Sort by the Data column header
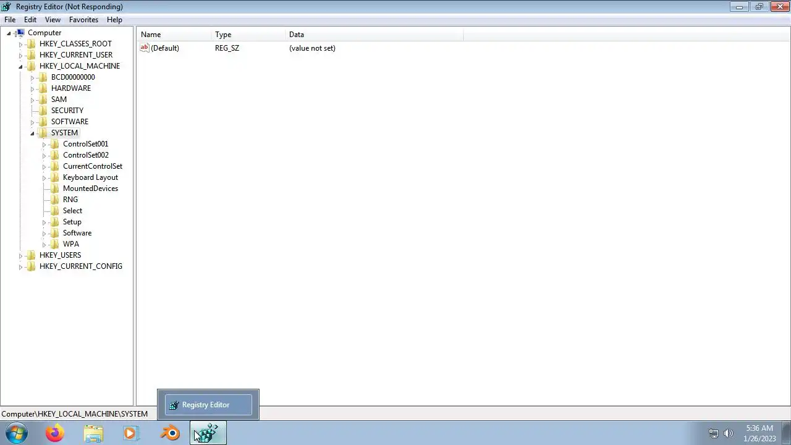791x445 pixels. tap(374, 35)
